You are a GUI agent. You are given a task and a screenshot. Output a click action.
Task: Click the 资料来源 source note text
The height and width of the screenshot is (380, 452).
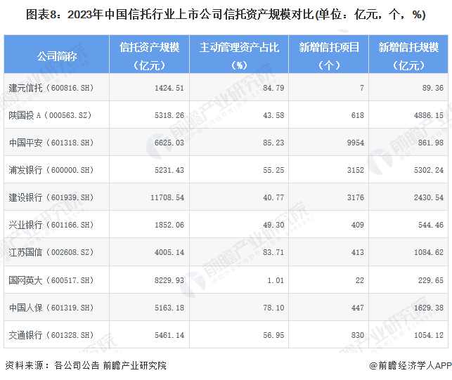[x=86, y=365]
